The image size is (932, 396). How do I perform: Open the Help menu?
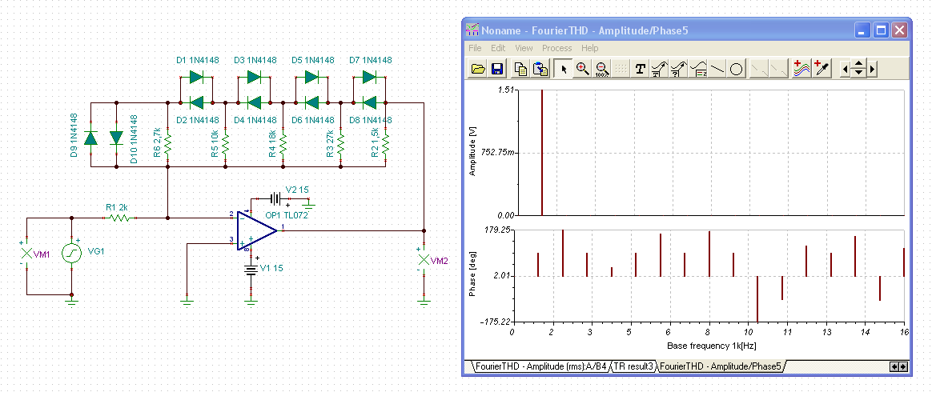click(589, 48)
